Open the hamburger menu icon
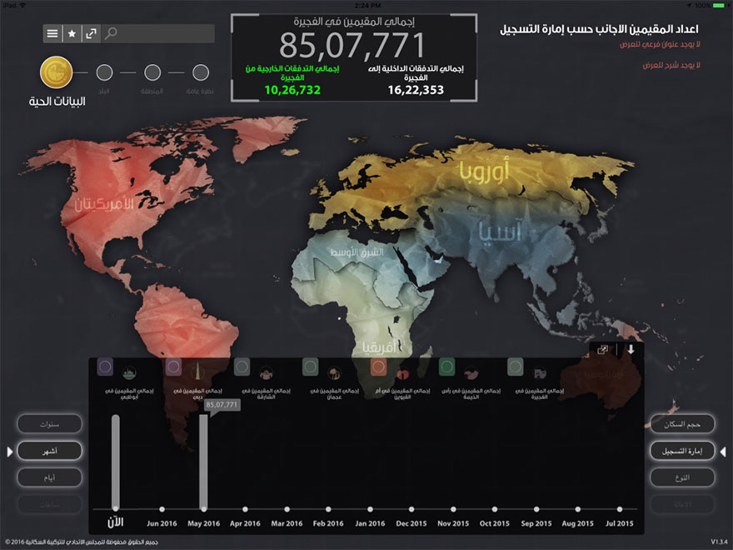This screenshot has height=550, width=733. [52, 33]
